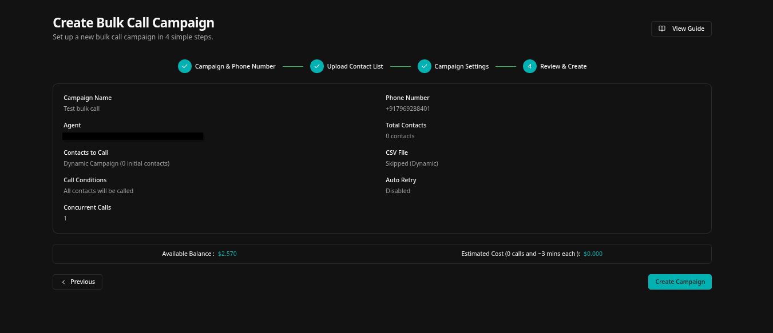Image resolution: width=773 pixels, height=333 pixels.
Task: Click the available balance amount $2.570
Action: [227, 254]
